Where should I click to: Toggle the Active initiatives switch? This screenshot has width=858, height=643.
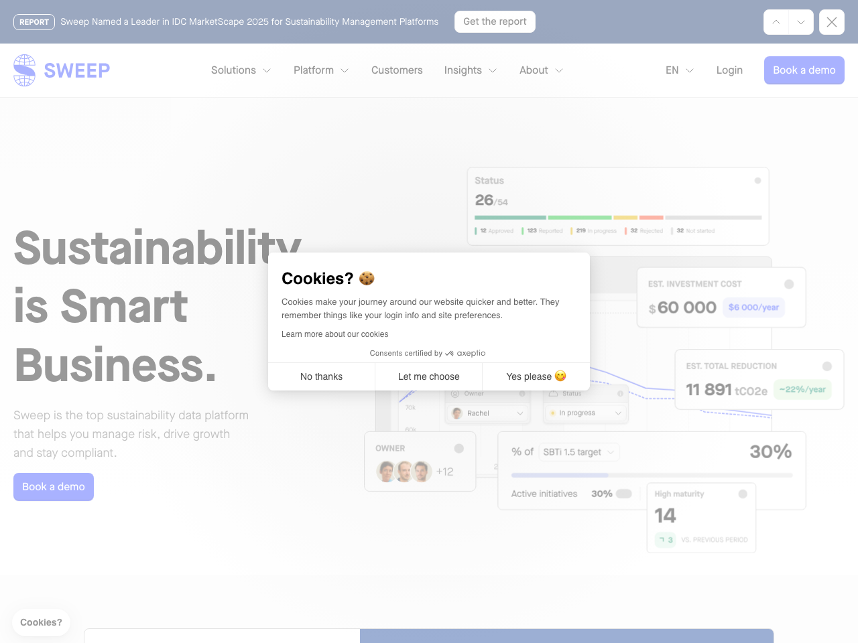pyautogui.click(x=624, y=494)
